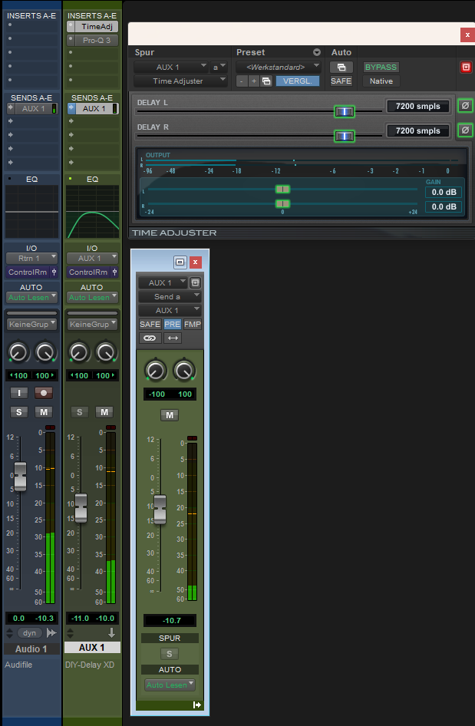Invert phase of Delay L channel
Viewport: 475px width, 726px height.
click(465, 106)
